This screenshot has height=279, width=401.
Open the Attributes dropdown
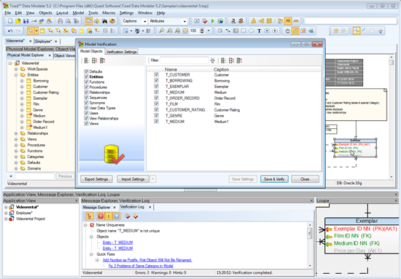184,21
